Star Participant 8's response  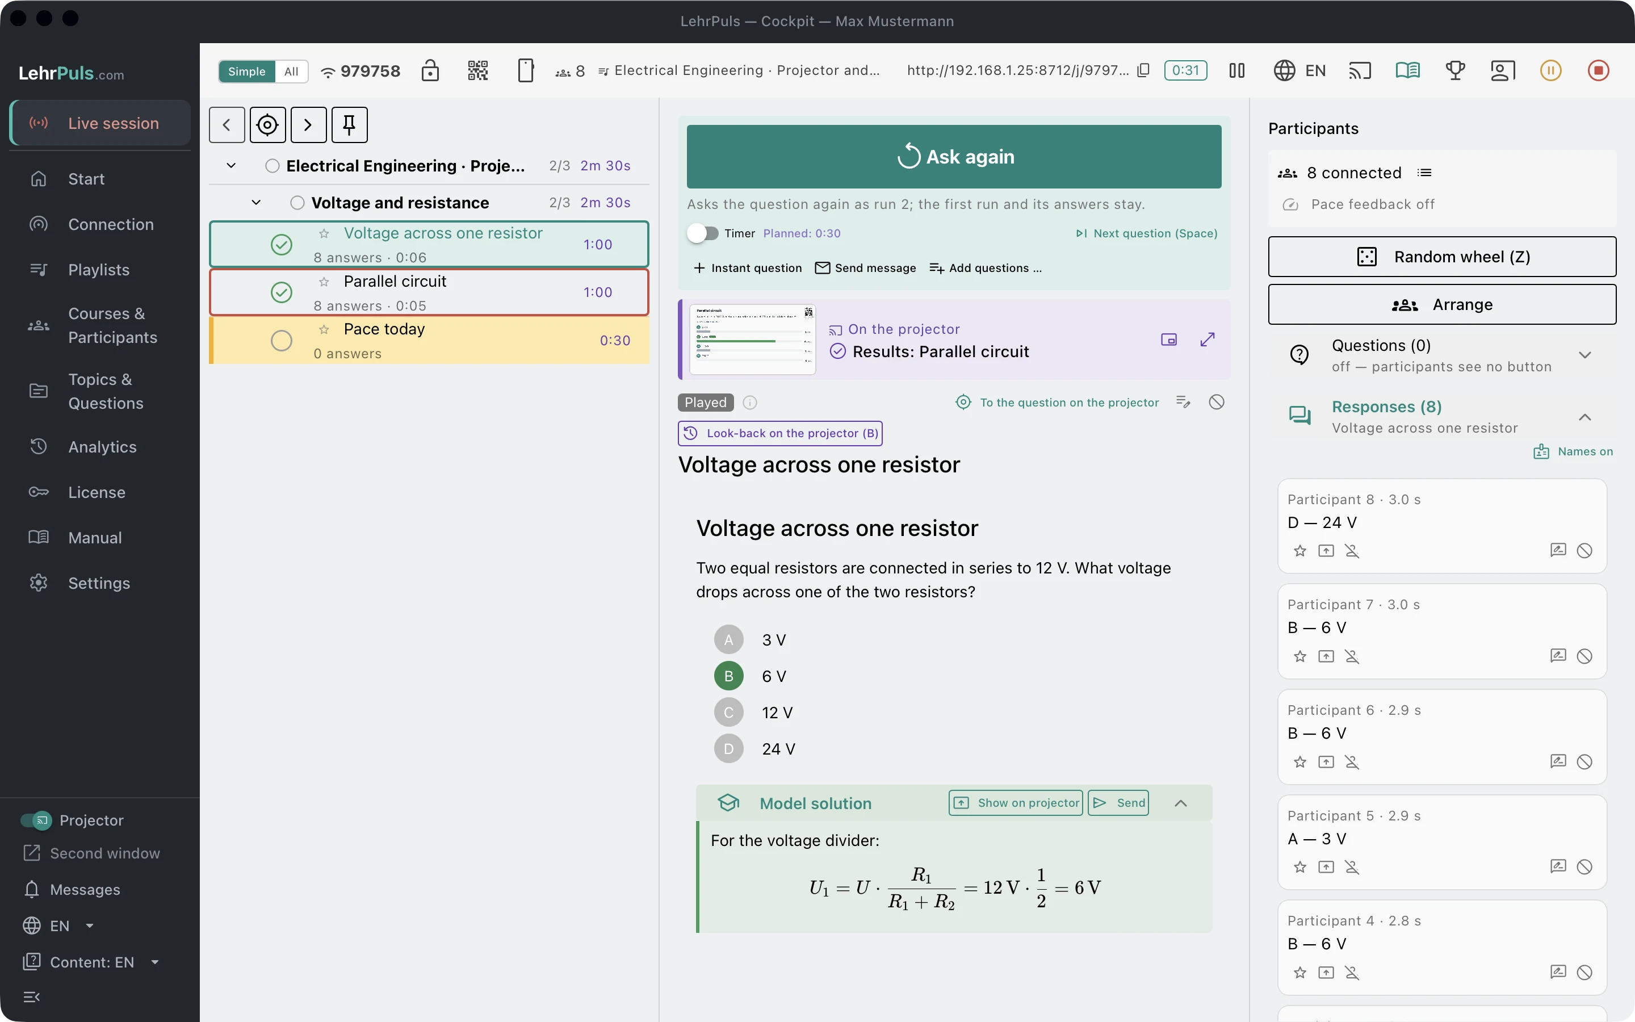point(1300,551)
